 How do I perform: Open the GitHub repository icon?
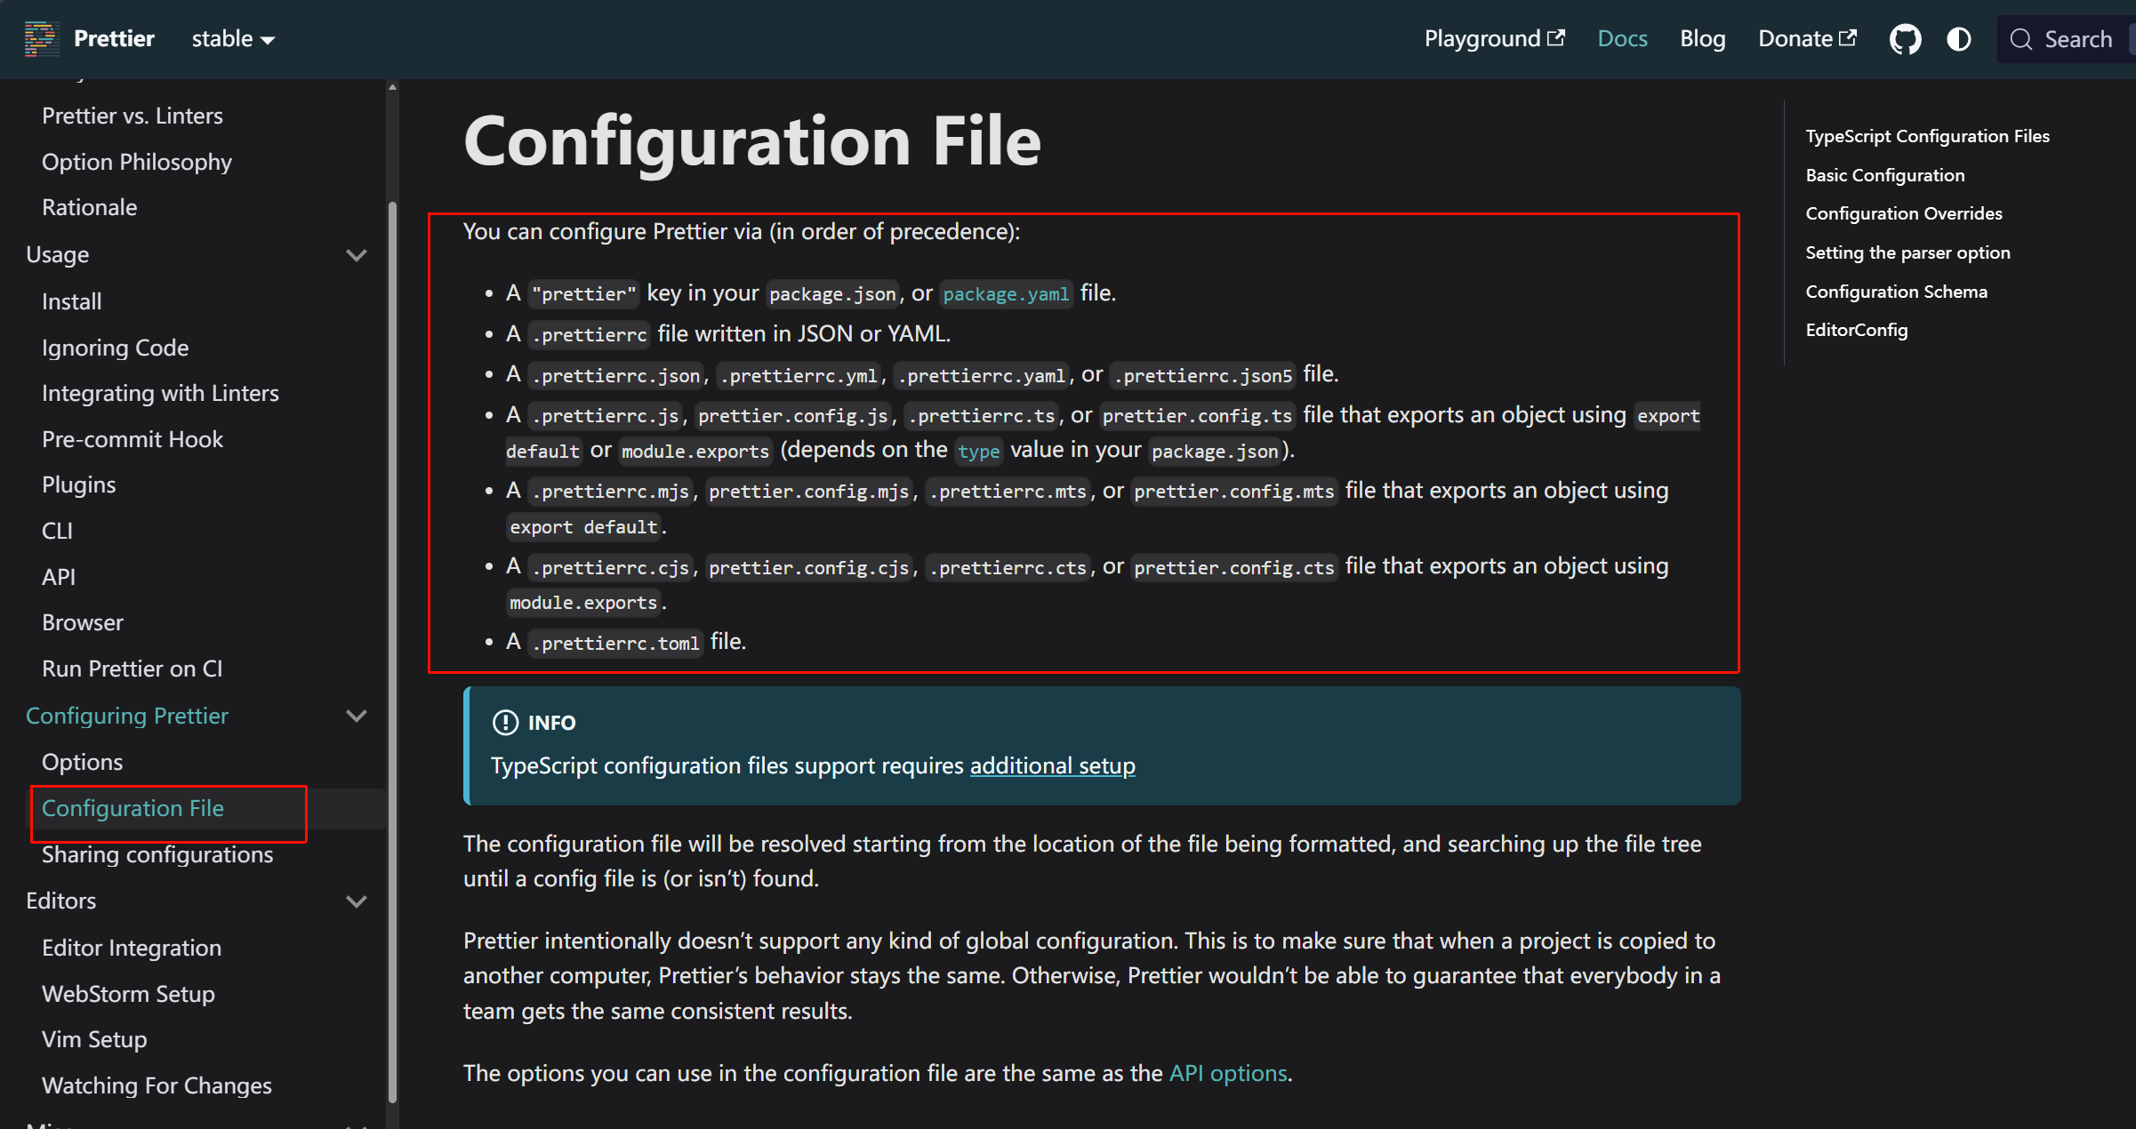(x=1905, y=39)
